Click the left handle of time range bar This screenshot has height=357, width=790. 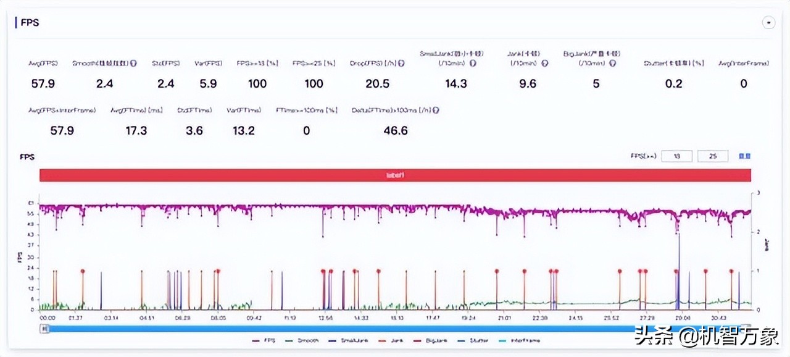pos(44,329)
